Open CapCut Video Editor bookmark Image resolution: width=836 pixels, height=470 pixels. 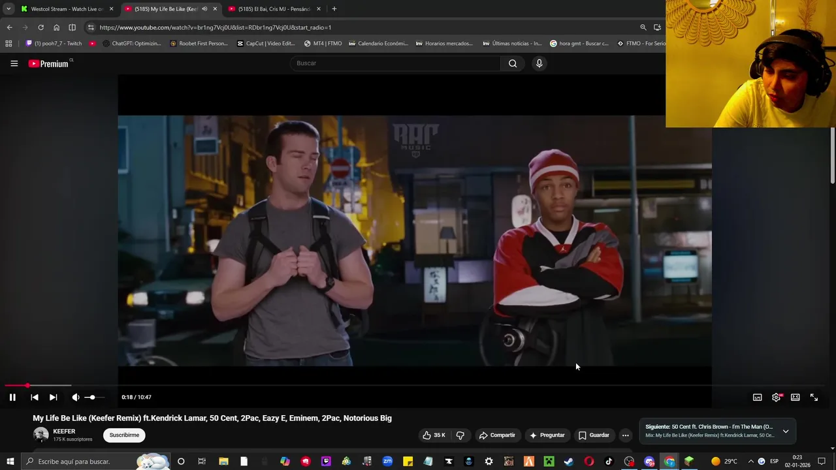[266, 44]
